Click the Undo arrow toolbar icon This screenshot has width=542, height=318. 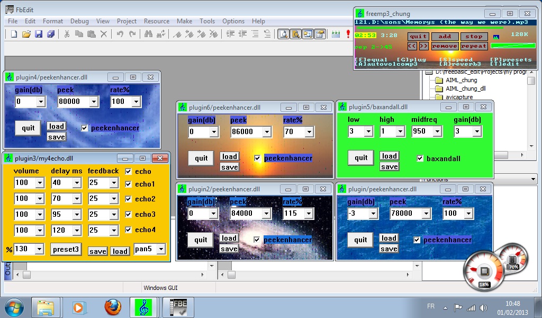tap(120, 34)
